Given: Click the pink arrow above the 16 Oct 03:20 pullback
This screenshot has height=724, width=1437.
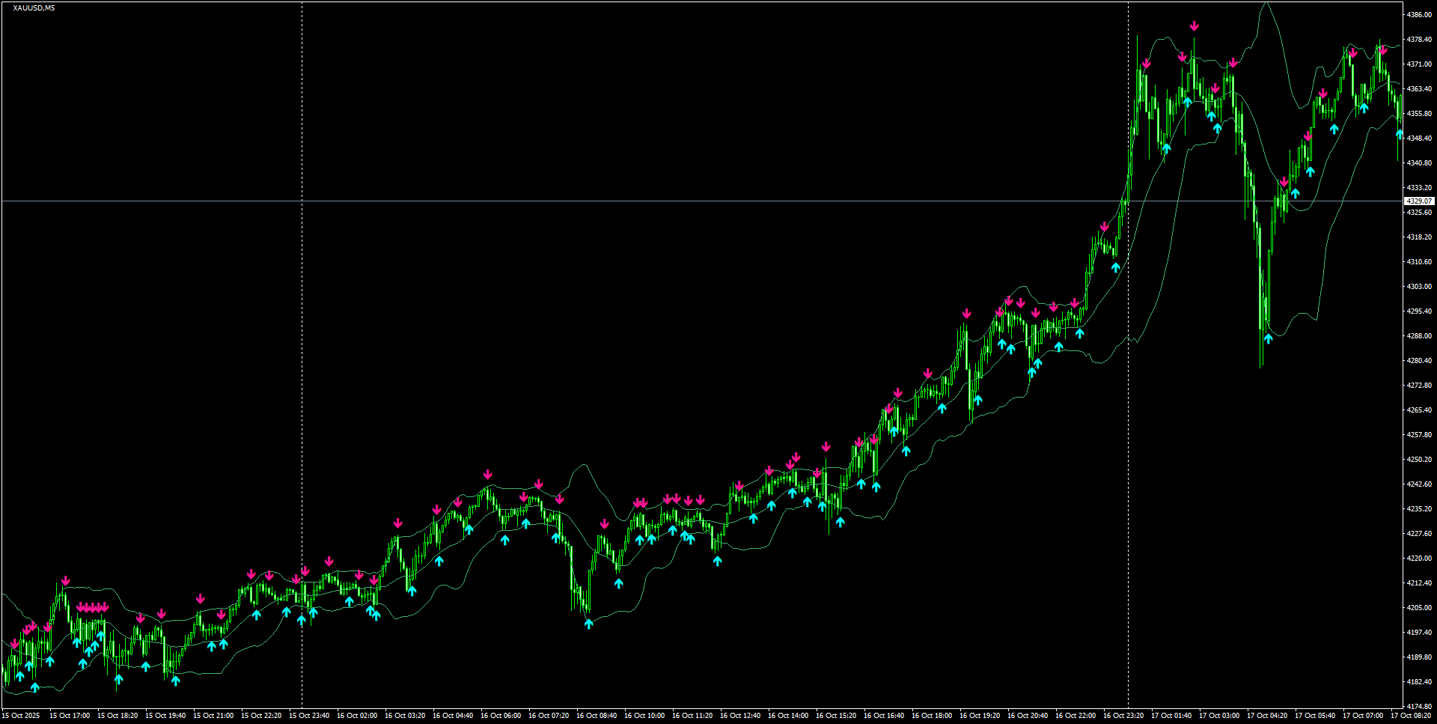Looking at the screenshot, I should (x=397, y=524).
